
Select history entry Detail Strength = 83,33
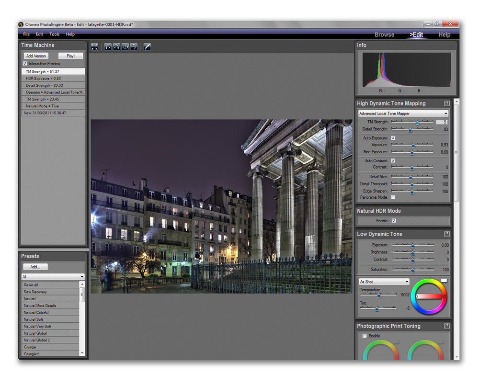click(53, 86)
